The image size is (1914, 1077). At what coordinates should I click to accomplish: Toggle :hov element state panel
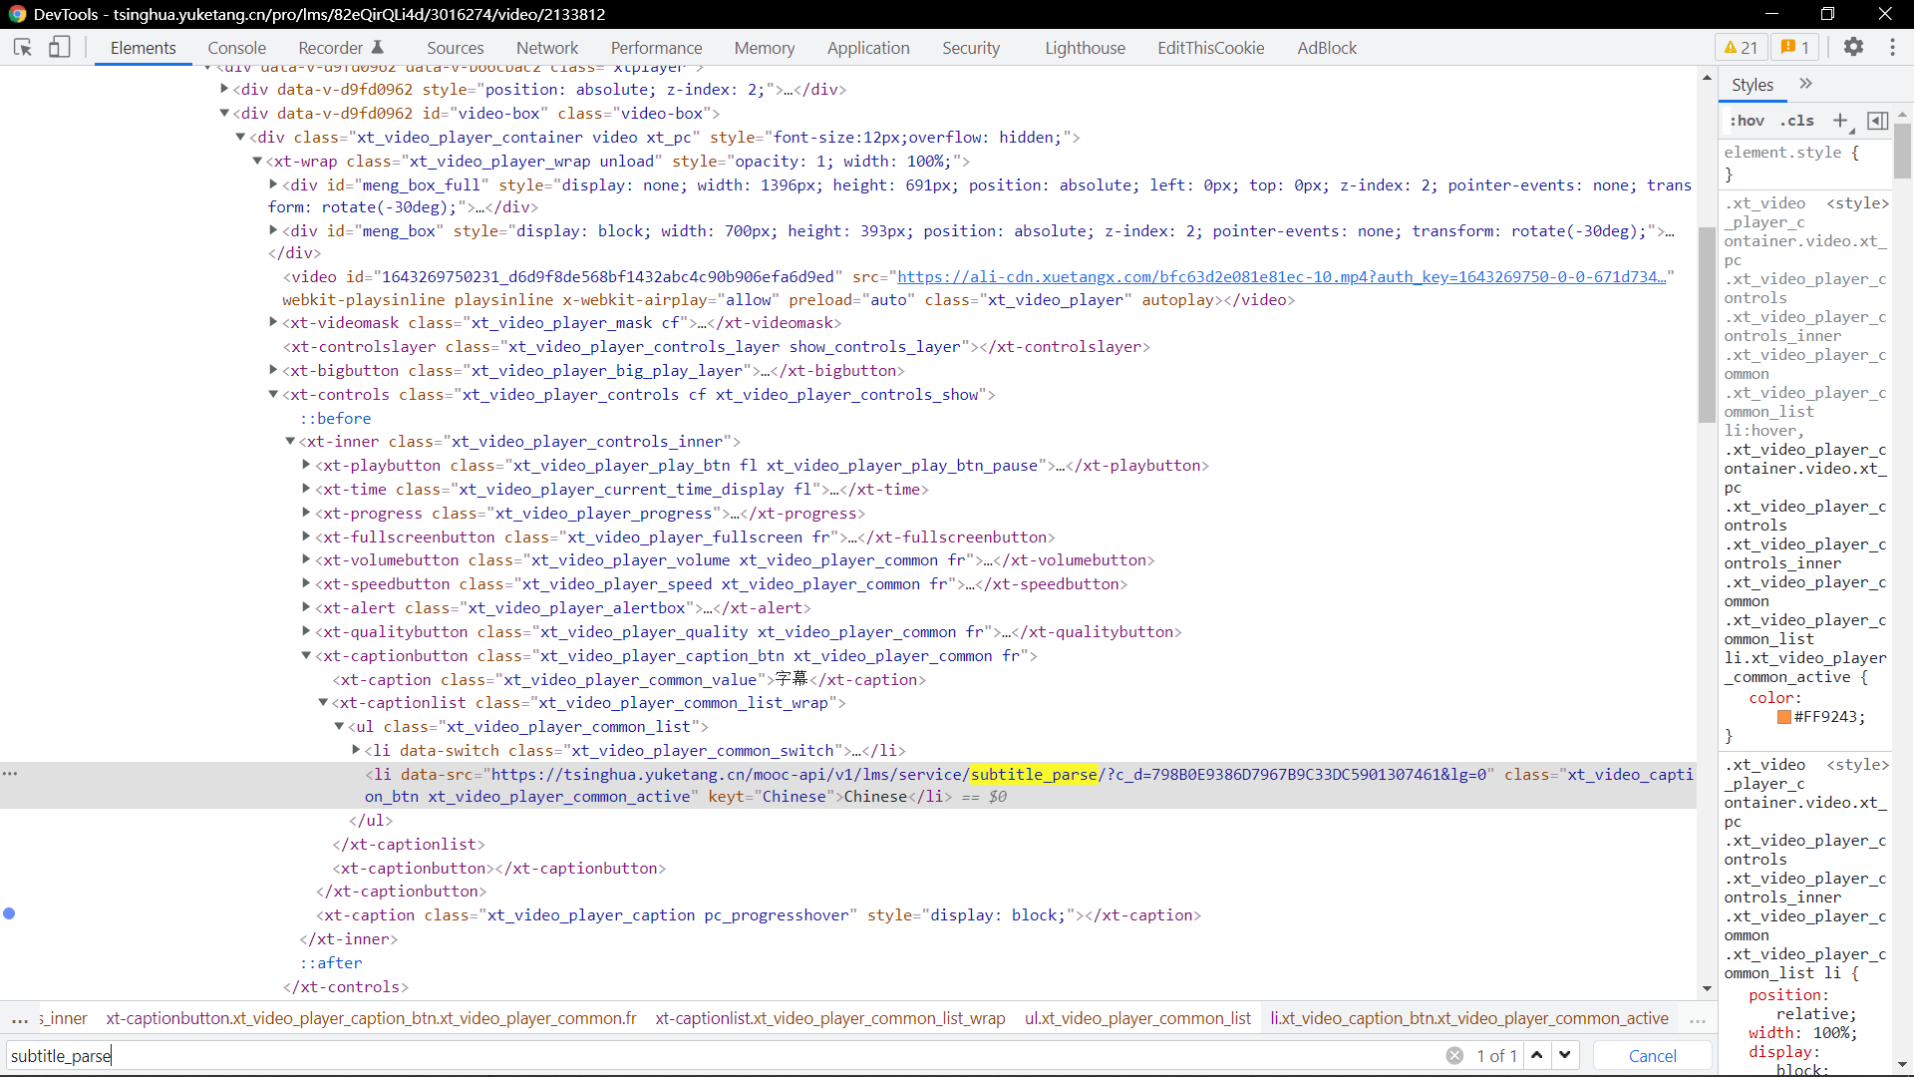pos(1747,121)
